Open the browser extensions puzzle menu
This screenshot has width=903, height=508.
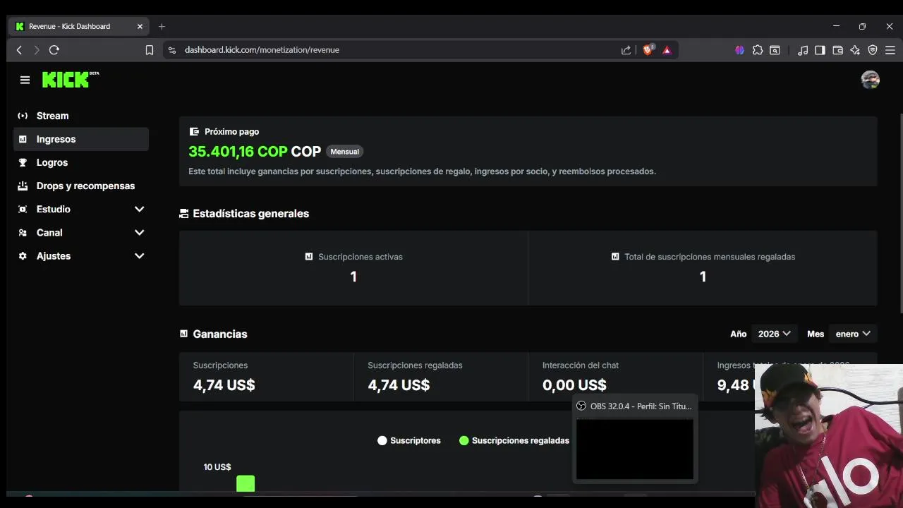click(x=758, y=50)
